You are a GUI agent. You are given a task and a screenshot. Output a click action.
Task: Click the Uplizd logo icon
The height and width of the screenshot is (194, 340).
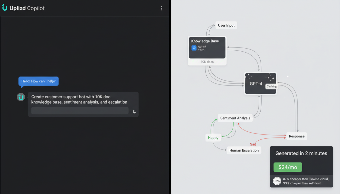(x=5, y=8)
